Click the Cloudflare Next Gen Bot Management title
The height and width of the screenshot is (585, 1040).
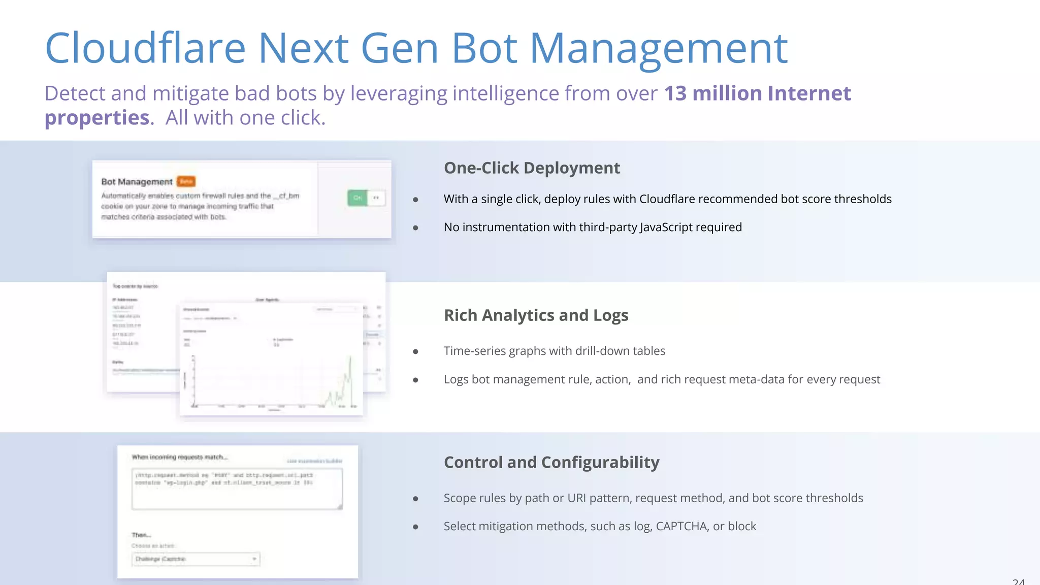click(x=416, y=48)
